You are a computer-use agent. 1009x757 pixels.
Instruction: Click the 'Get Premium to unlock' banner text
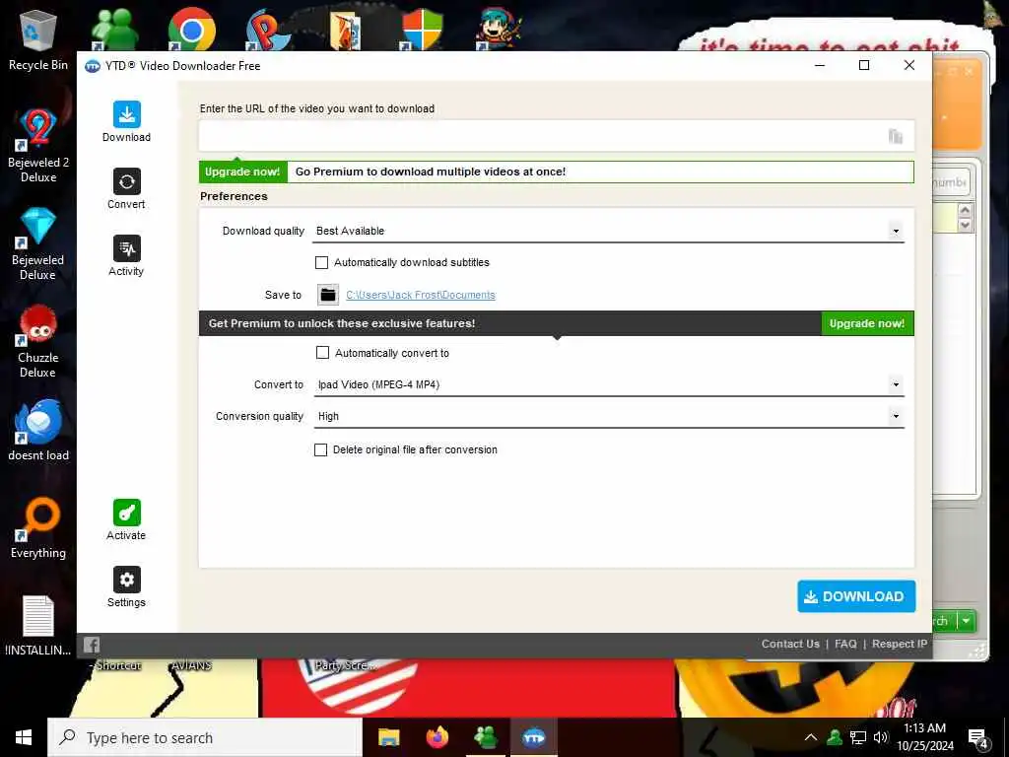(x=342, y=323)
